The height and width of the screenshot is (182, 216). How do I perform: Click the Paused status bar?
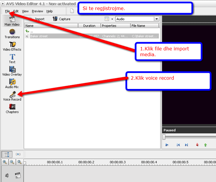tap(189, 130)
